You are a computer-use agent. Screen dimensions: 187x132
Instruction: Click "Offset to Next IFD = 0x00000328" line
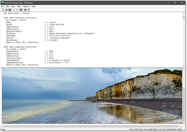22,42
